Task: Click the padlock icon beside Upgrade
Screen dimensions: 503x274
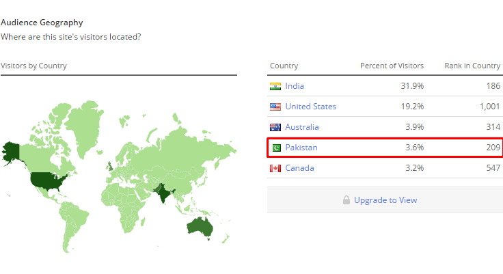Action: pyautogui.click(x=346, y=200)
